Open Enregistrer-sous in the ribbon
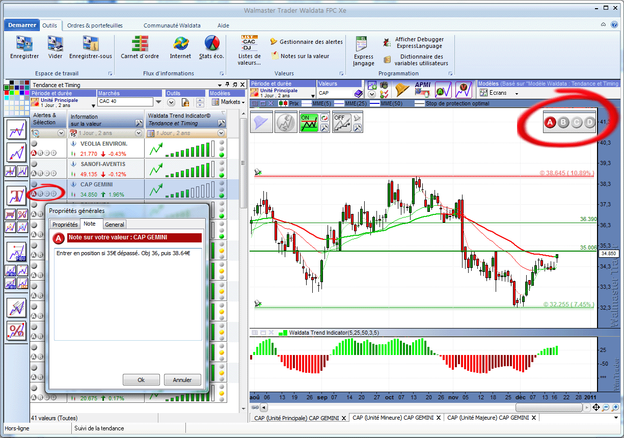This screenshot has width=624, height=438. [x=91, y=47]
